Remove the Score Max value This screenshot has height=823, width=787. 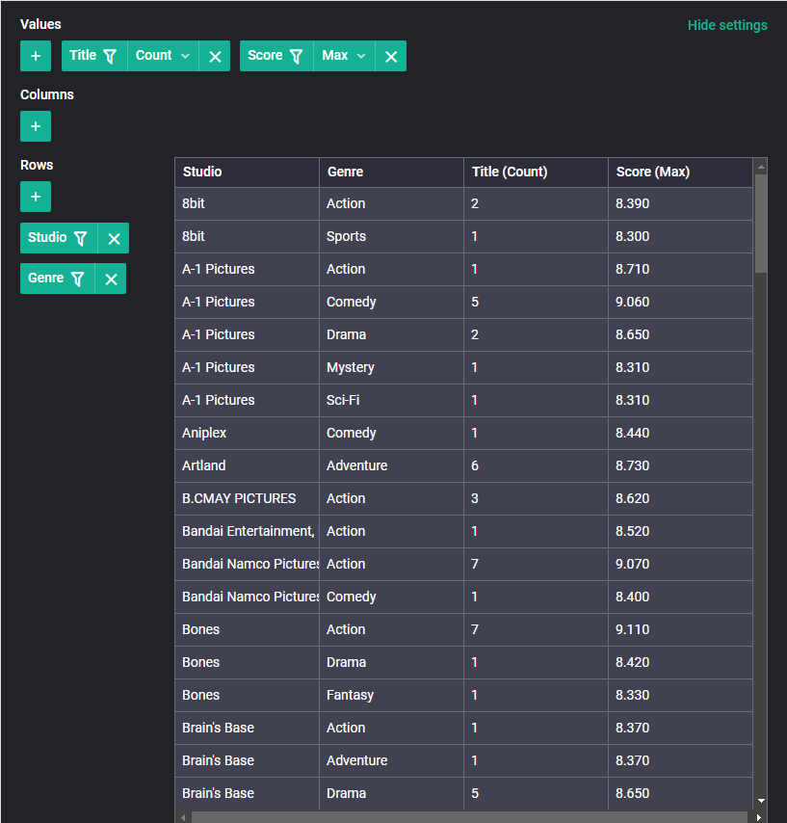391,56
